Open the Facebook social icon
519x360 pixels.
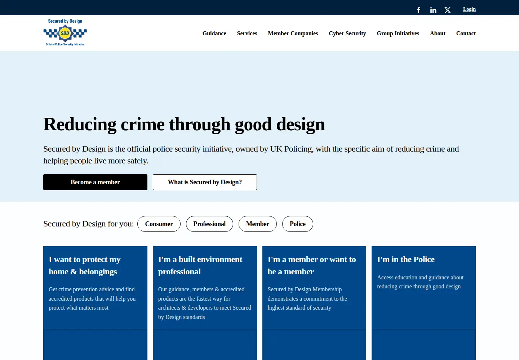point(419,10)
